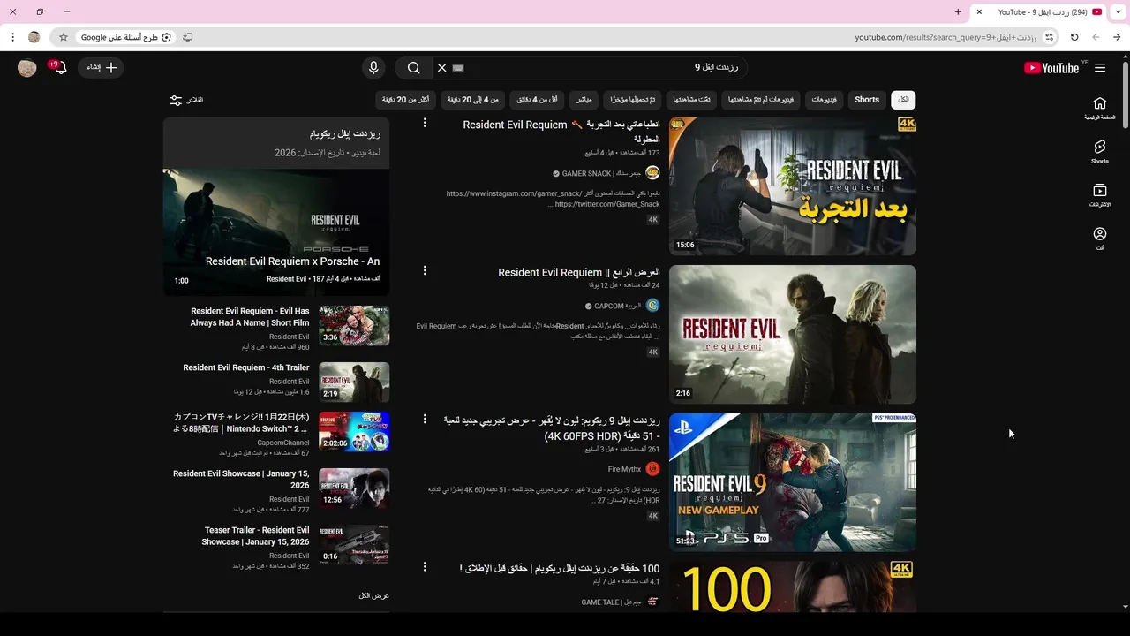Expand the browser tab search dropdown
Screen dimensions: 1130x636
[x=1119, y=12]
